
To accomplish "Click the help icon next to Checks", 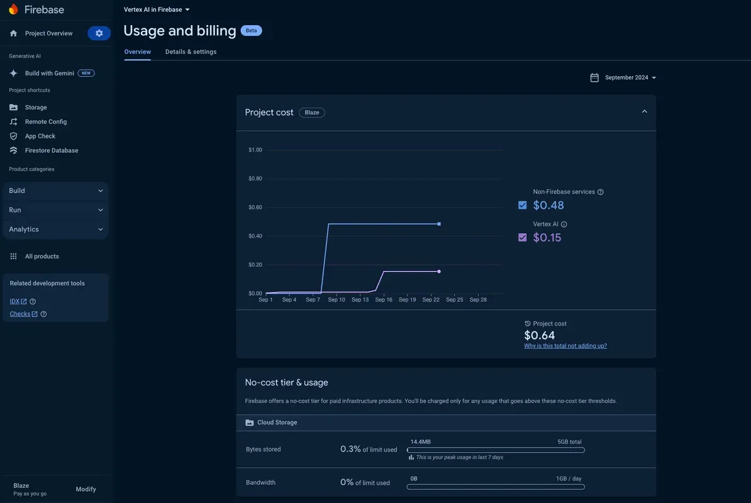I will click(x=43, y=314).
